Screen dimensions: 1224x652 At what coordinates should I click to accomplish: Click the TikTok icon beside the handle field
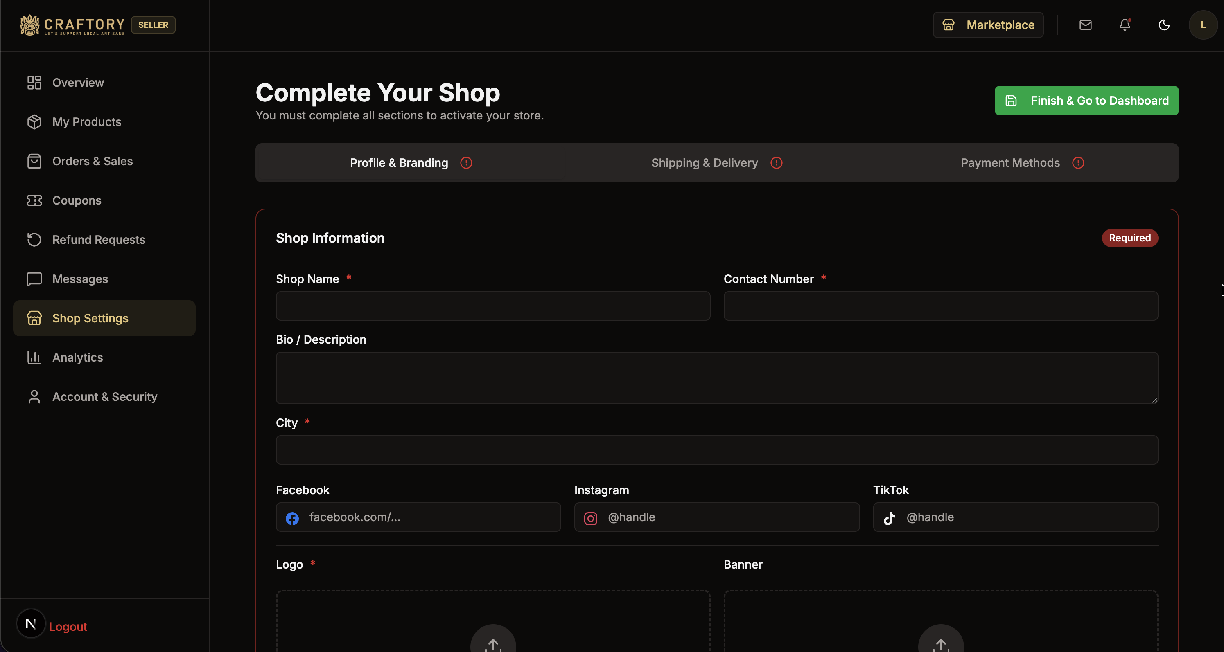click(x=890, y=518)
